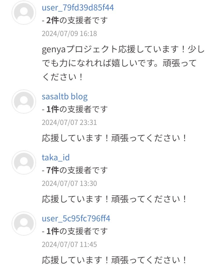This screenshot has height=269, width=218.
Task: Click the timestamp 2024/07/09 16:18
Action: click(69, 34)
